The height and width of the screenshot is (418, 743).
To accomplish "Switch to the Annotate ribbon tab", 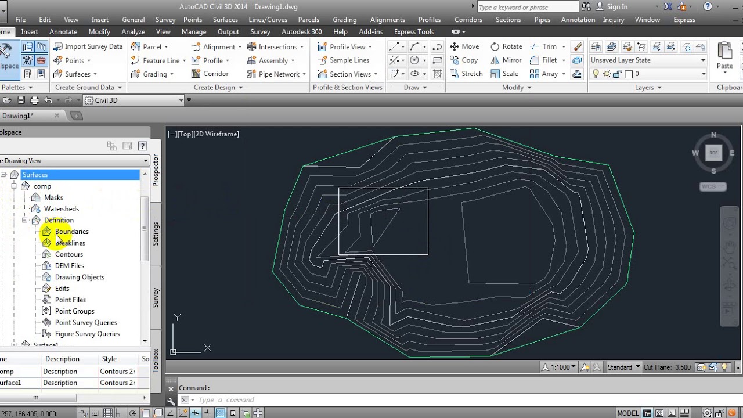I will (x=63, y=32).
